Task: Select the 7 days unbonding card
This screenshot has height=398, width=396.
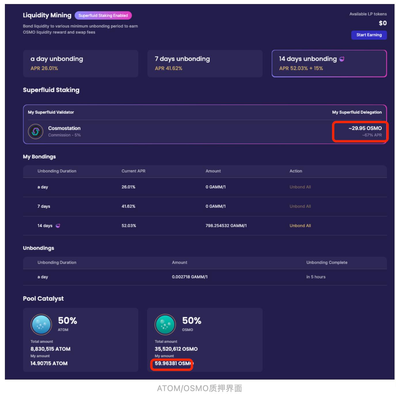Action: click(205, 64)
